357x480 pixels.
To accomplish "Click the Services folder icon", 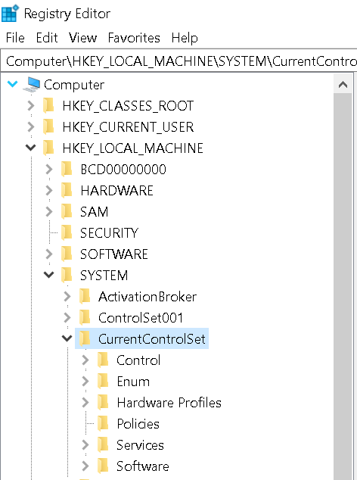I will (x=103, y=445).
